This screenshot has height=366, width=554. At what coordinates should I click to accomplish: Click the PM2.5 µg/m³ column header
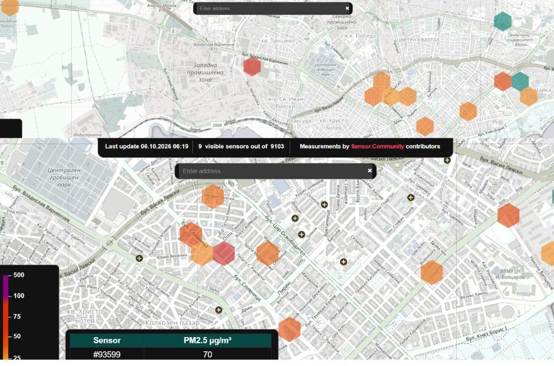[207, 341]
